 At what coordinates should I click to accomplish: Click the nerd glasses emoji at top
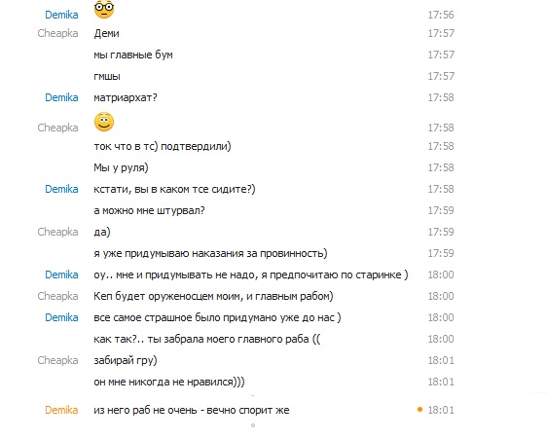pos(104,10)
